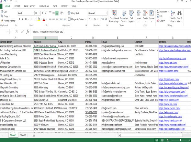
Task: Click the Cut scissors icon
Action: [x=2, y=12]
